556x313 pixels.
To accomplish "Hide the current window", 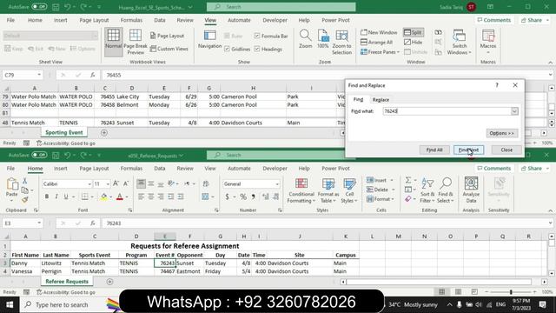I will coord(414,43).
